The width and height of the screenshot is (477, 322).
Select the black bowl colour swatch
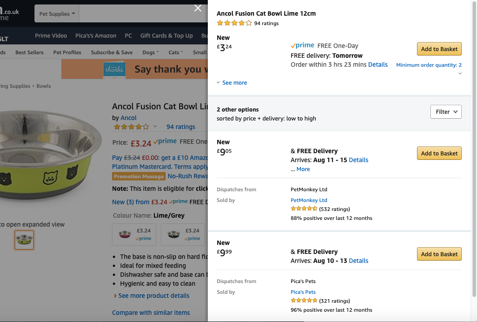click(183, 234)
